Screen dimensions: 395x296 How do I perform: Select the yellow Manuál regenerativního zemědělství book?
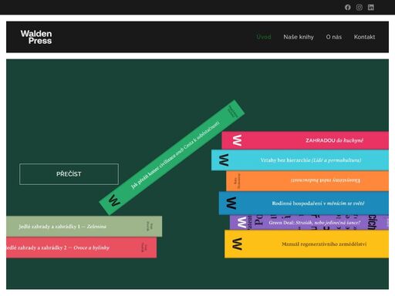tap(306, 244)
